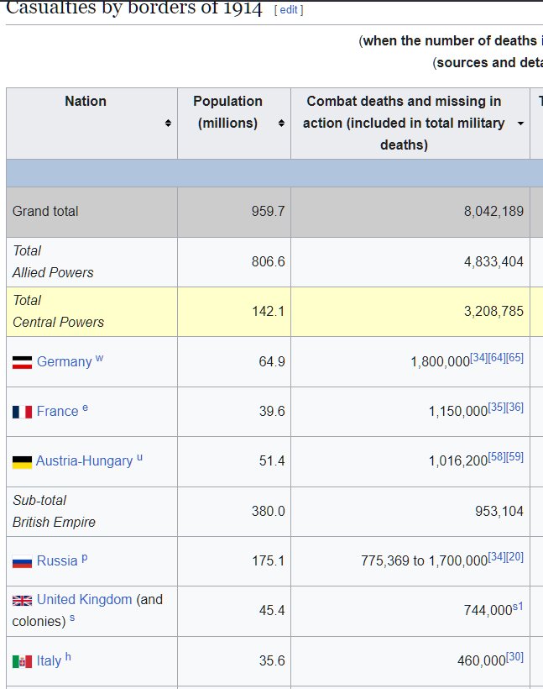Select Central Powers population 142.1
Screen dimensions: 543x689
coord(269,312)
